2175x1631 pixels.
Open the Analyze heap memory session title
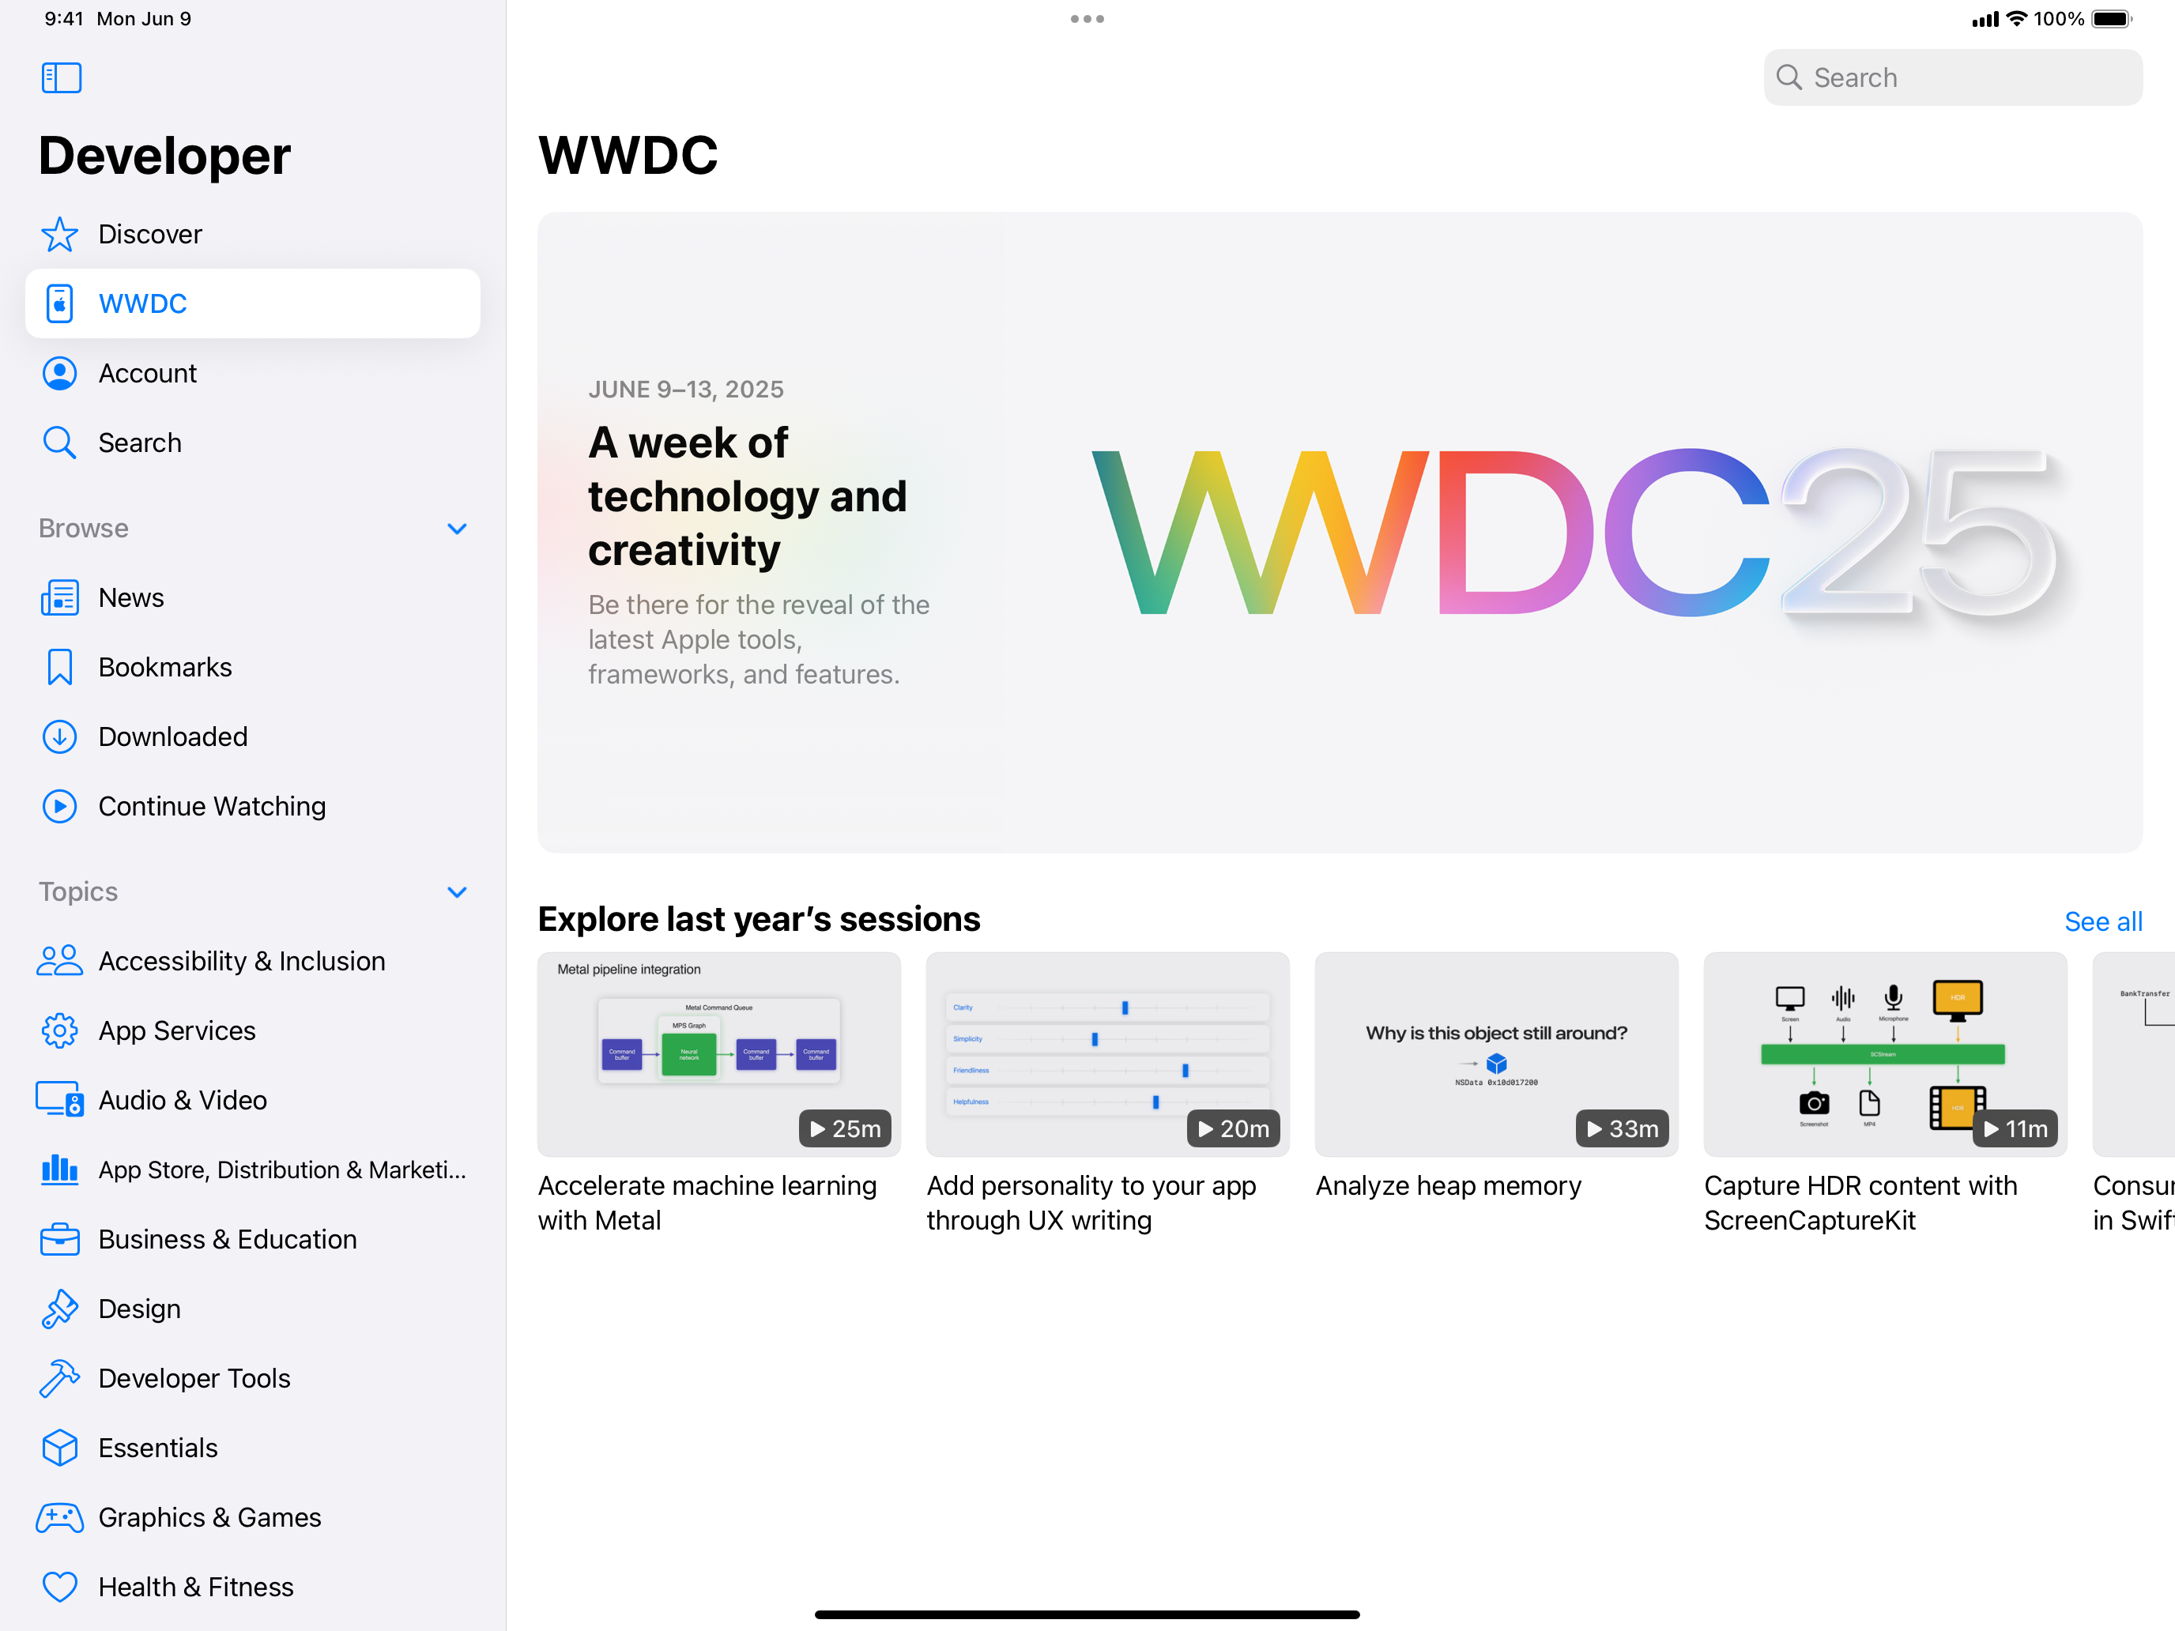(x=1449, y=1187)
